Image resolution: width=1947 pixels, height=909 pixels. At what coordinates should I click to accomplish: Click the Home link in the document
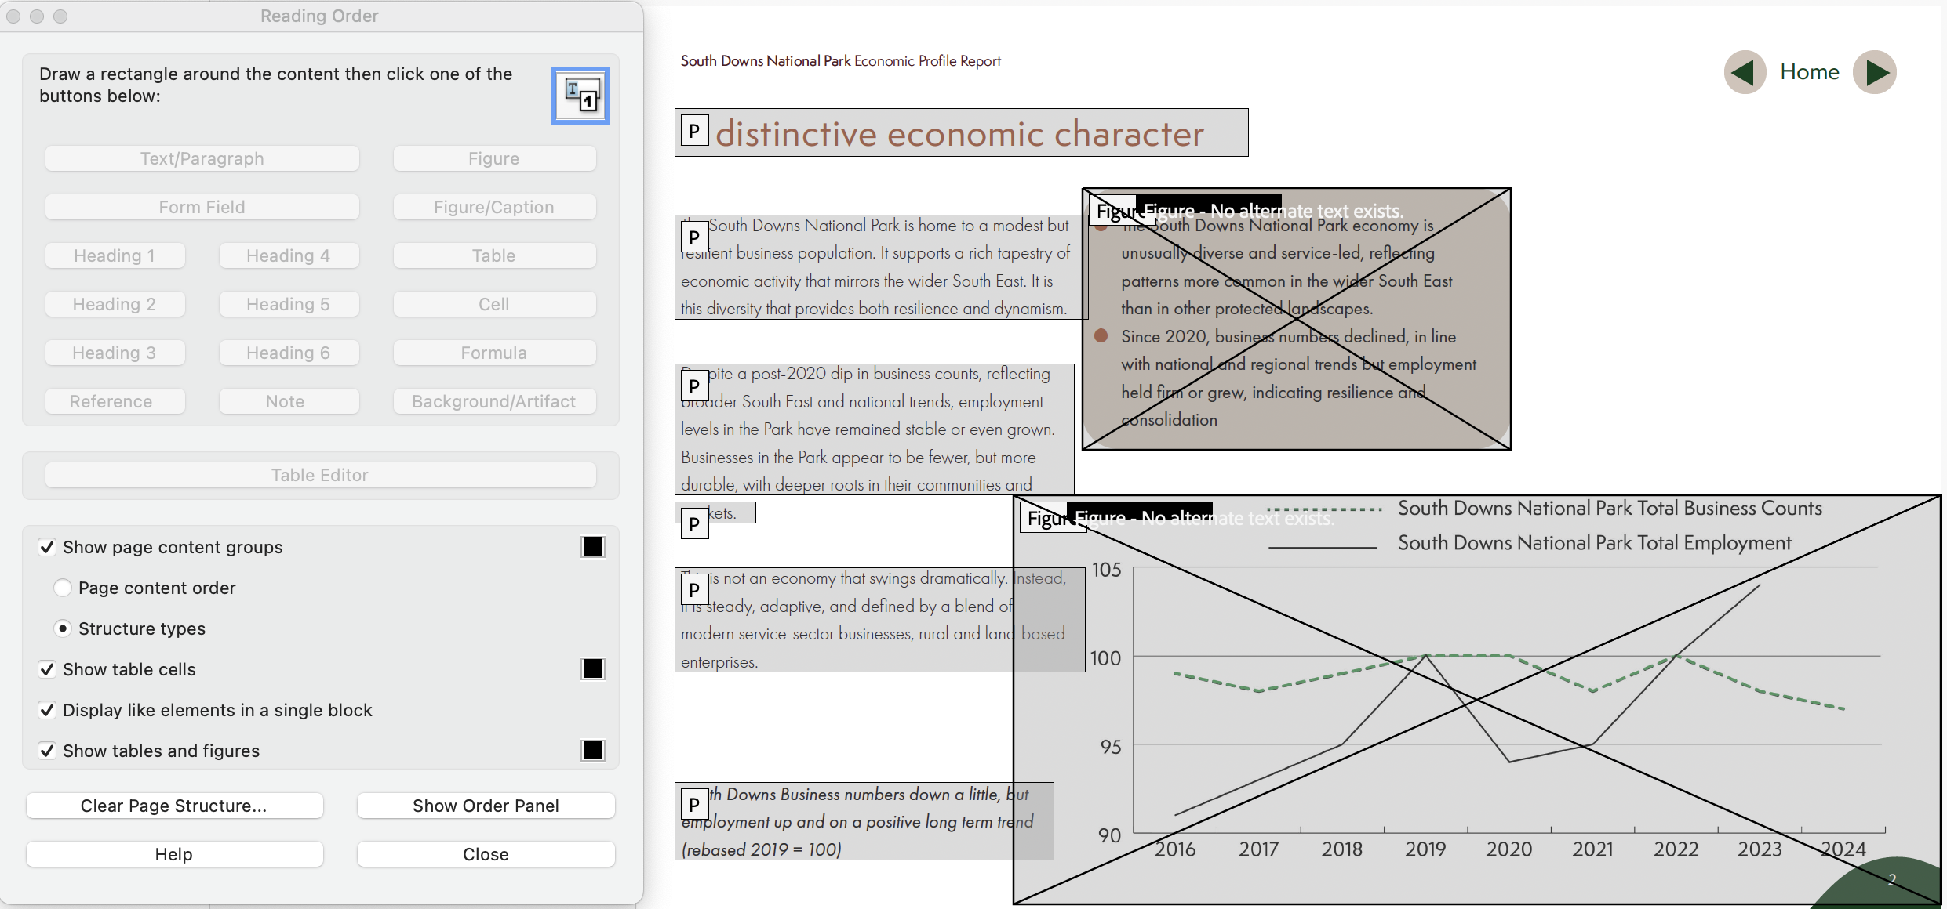tap(1810, 72)
